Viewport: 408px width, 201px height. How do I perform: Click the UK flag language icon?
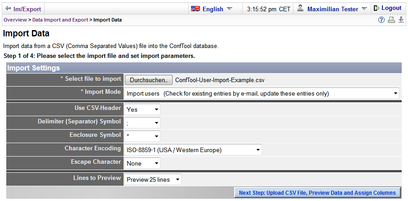[195, 9]
